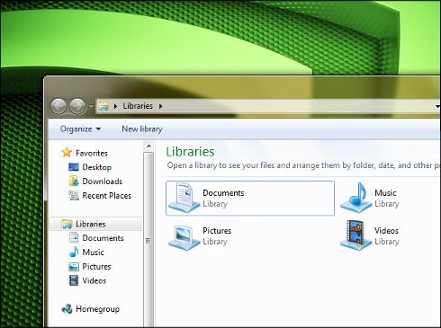
Task: Click the Documents icon under sidebar Libraries
Action: (74, 238)
